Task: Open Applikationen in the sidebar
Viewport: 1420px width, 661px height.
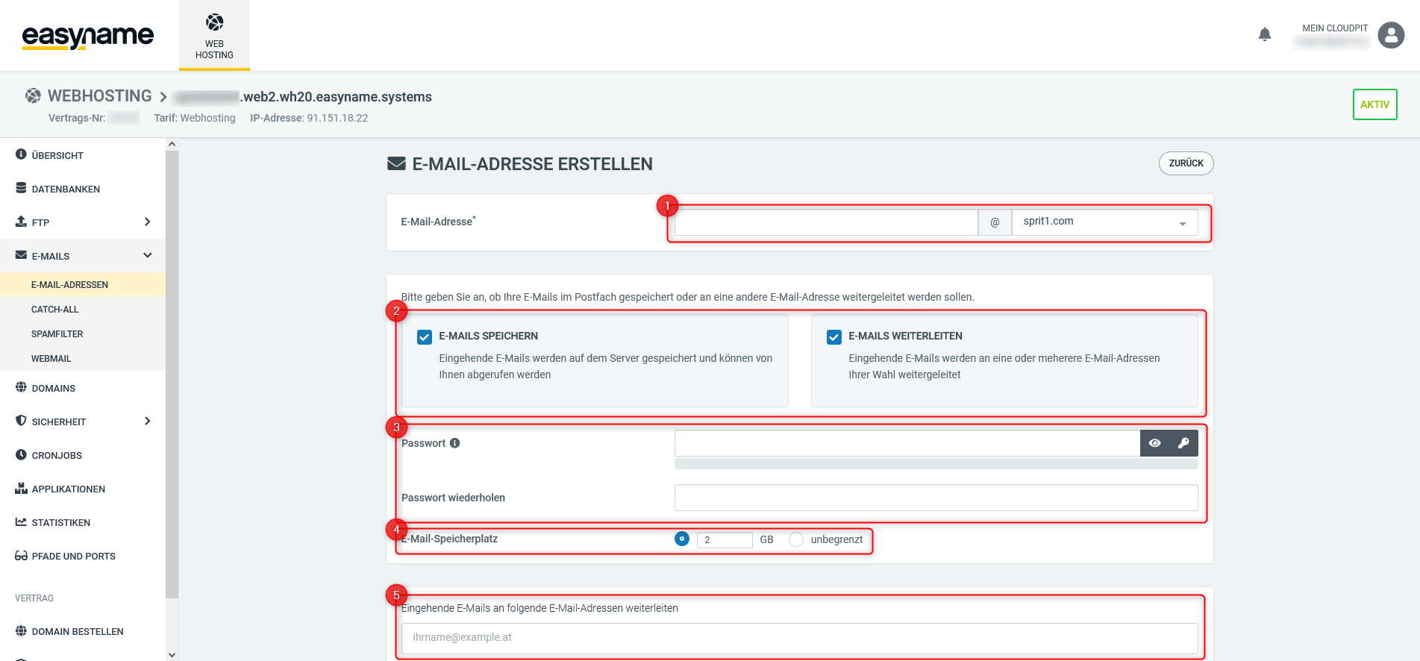Action: [x=68, y=489]
